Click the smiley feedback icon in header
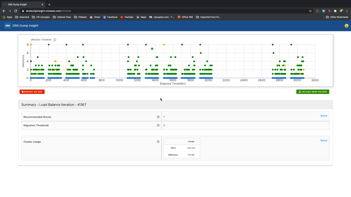Viewport: 351px width, 197px height. (347, 26)
